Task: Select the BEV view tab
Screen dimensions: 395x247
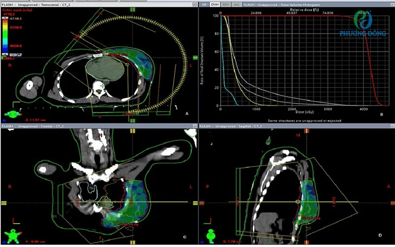Action: pos(226,4)
